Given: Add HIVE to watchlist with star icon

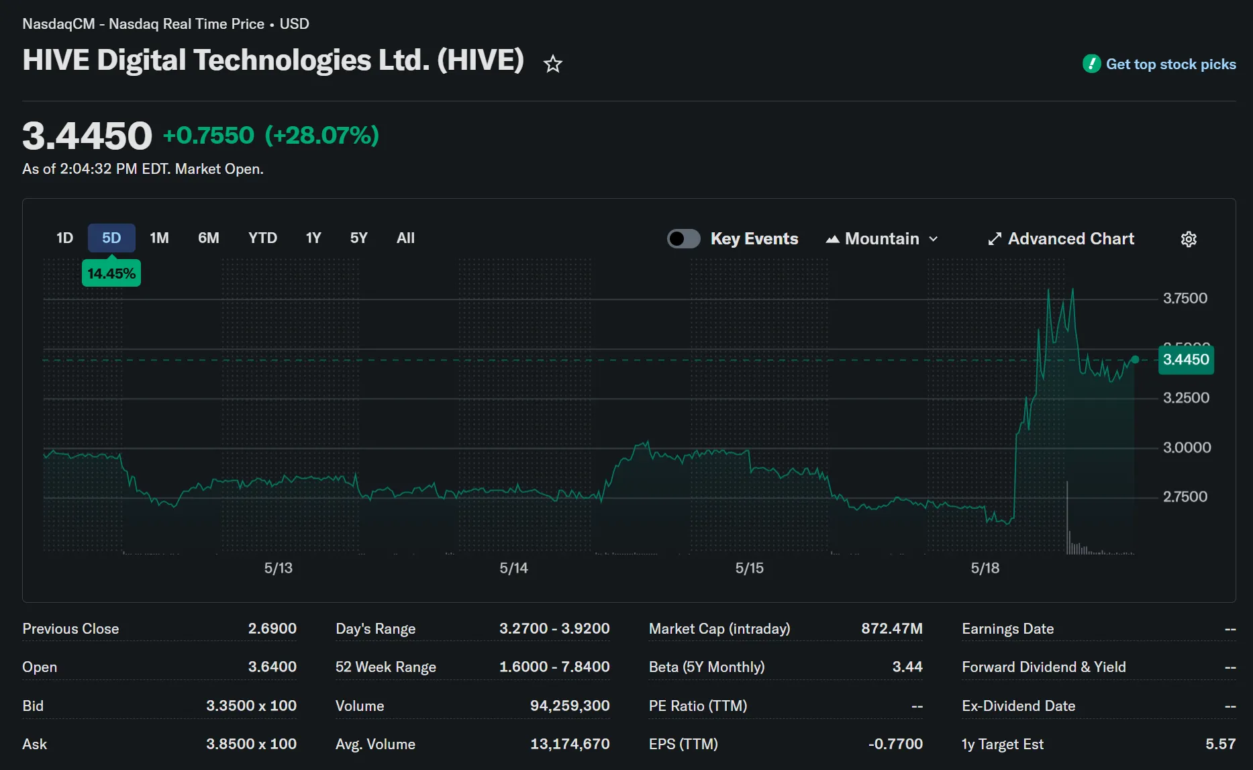Looking at the screenshot, I should point(553,64).
